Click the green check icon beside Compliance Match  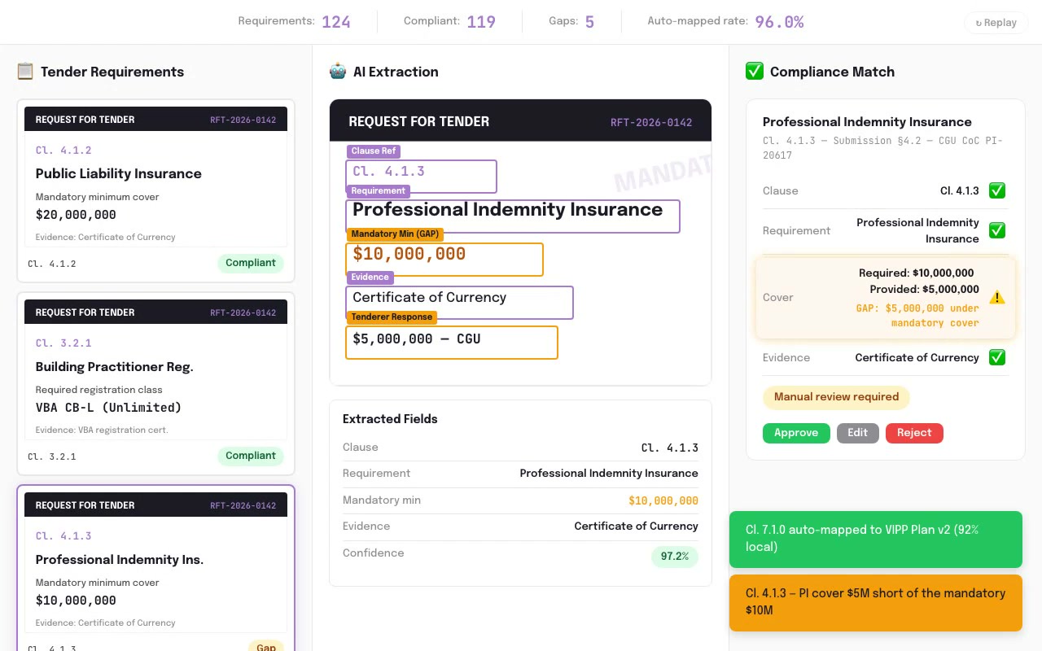[x=755, y=72]
